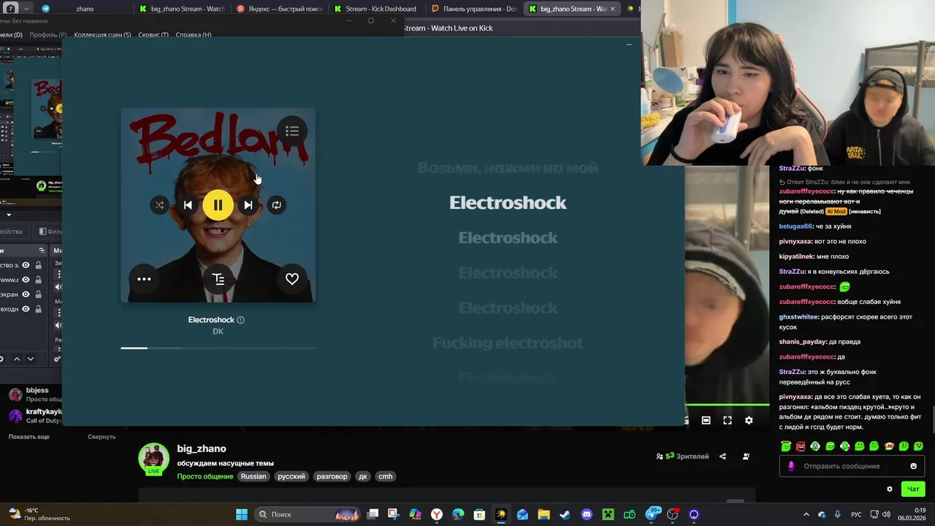The height and width of the screenshot is (526, 935).
Task: Focus the 'Отправить сообщение' chat input
Action: point(852,466)
